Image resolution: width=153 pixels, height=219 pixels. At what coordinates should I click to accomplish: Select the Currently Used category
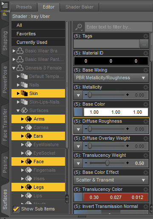coord(38,42)
